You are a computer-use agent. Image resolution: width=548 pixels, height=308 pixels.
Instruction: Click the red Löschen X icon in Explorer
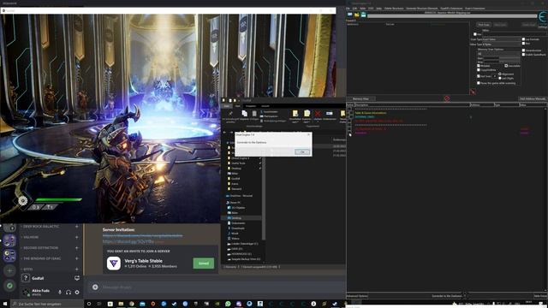(318, 114)
